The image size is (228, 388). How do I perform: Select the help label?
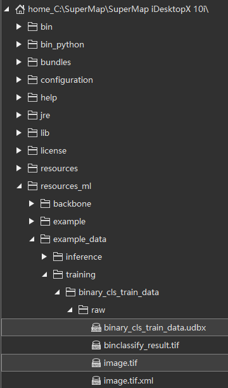click(49, 98)
